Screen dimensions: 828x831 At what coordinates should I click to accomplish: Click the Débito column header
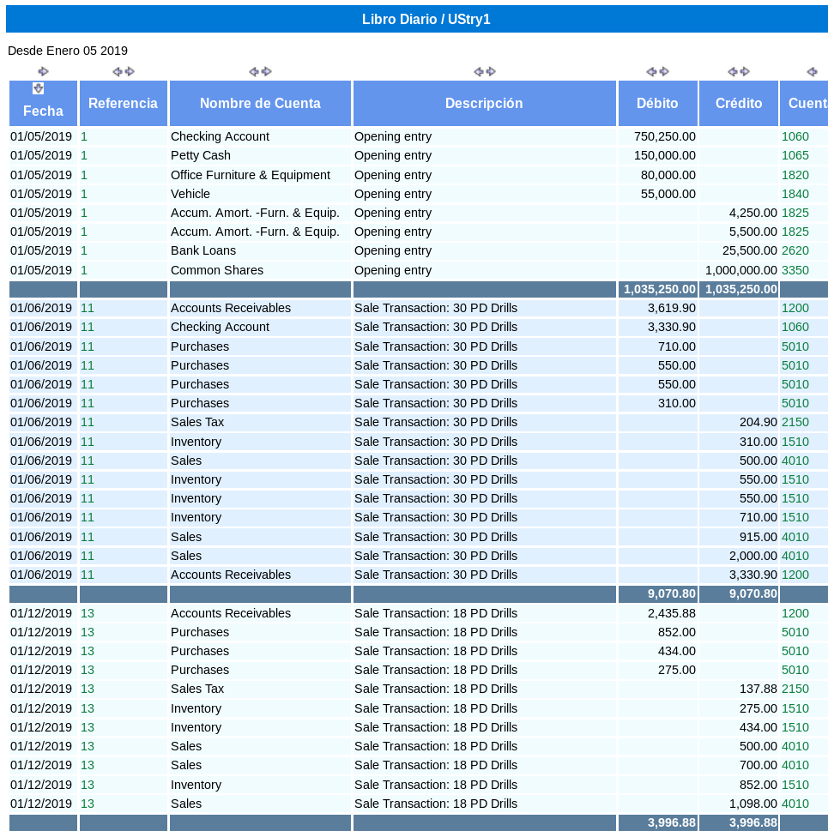click(657, 104)
